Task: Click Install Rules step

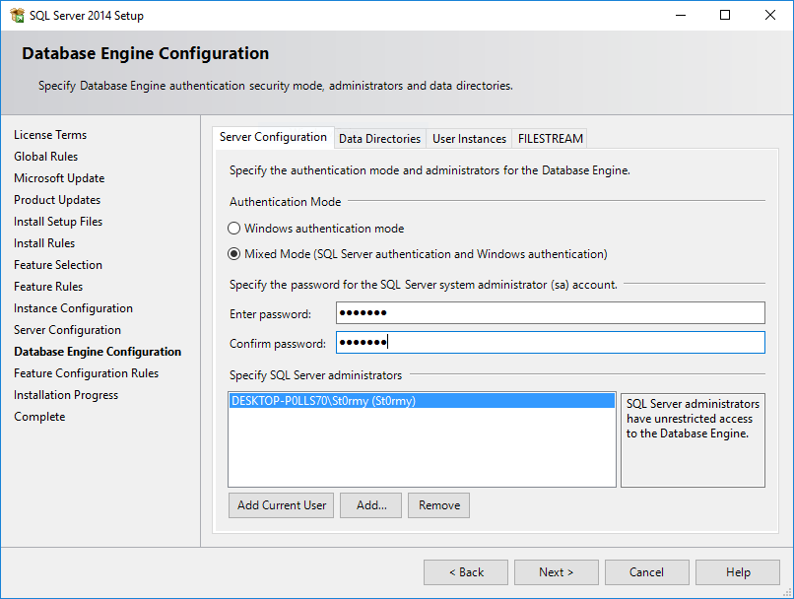Action: pos(44,243)
